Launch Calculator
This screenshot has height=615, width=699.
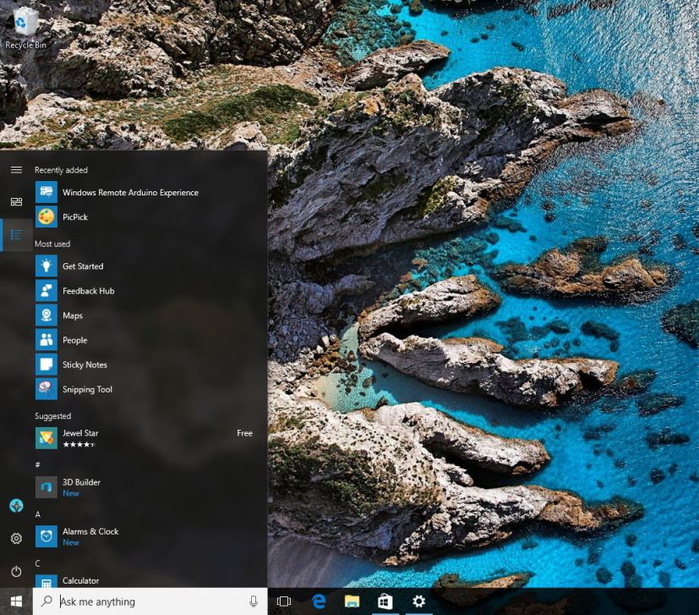tap(81, 580)
